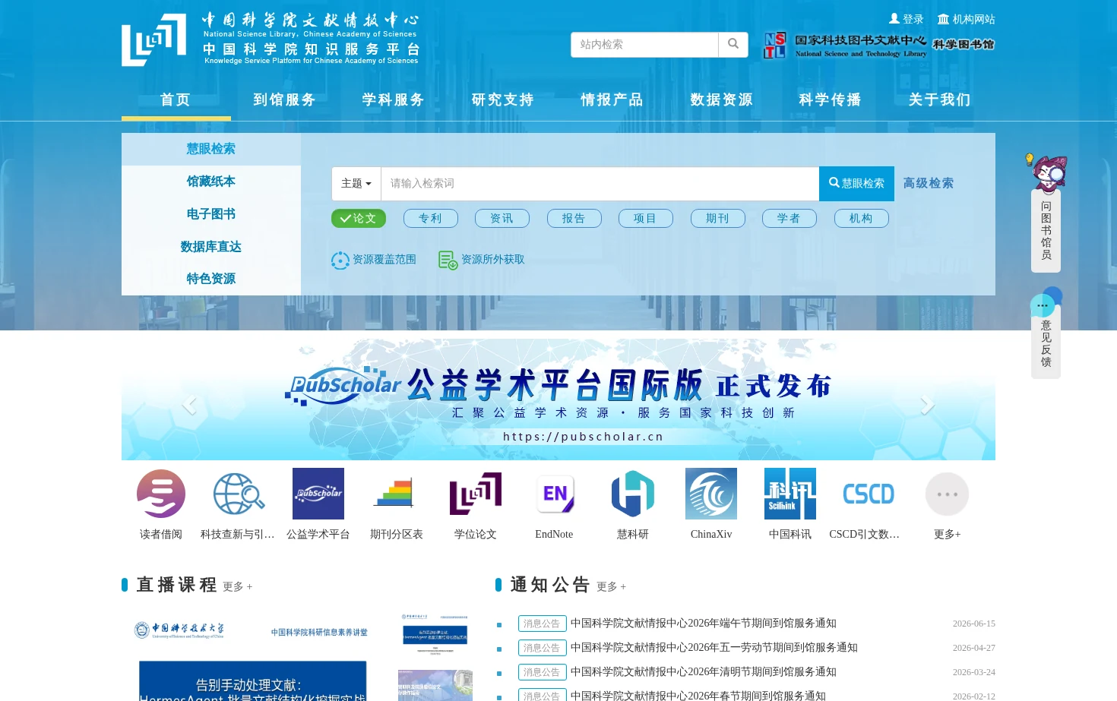The width and height of the screenshot is (1117, 701).
Task: Toggle the 论文 search type filter
Action: coord(359,219)
